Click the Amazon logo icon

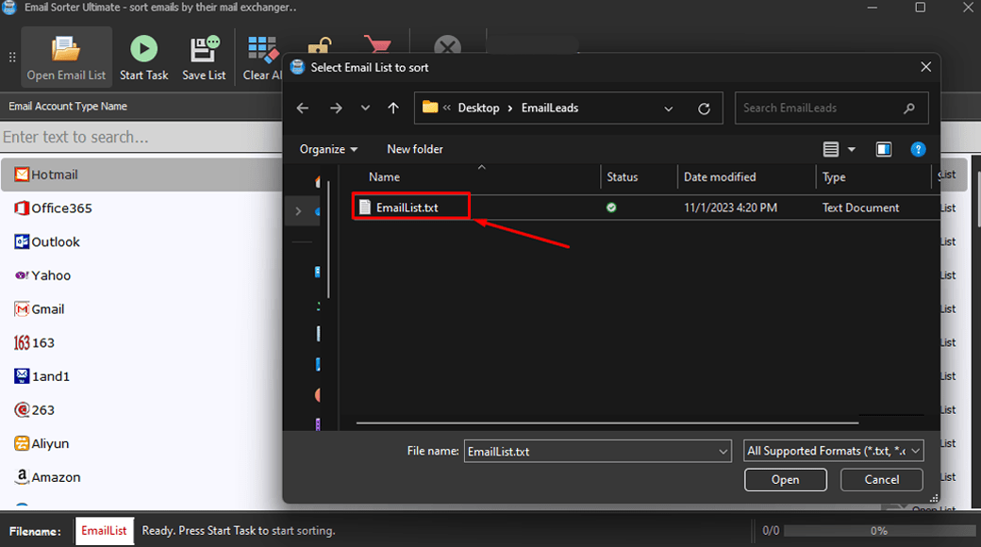pos(22,477)
